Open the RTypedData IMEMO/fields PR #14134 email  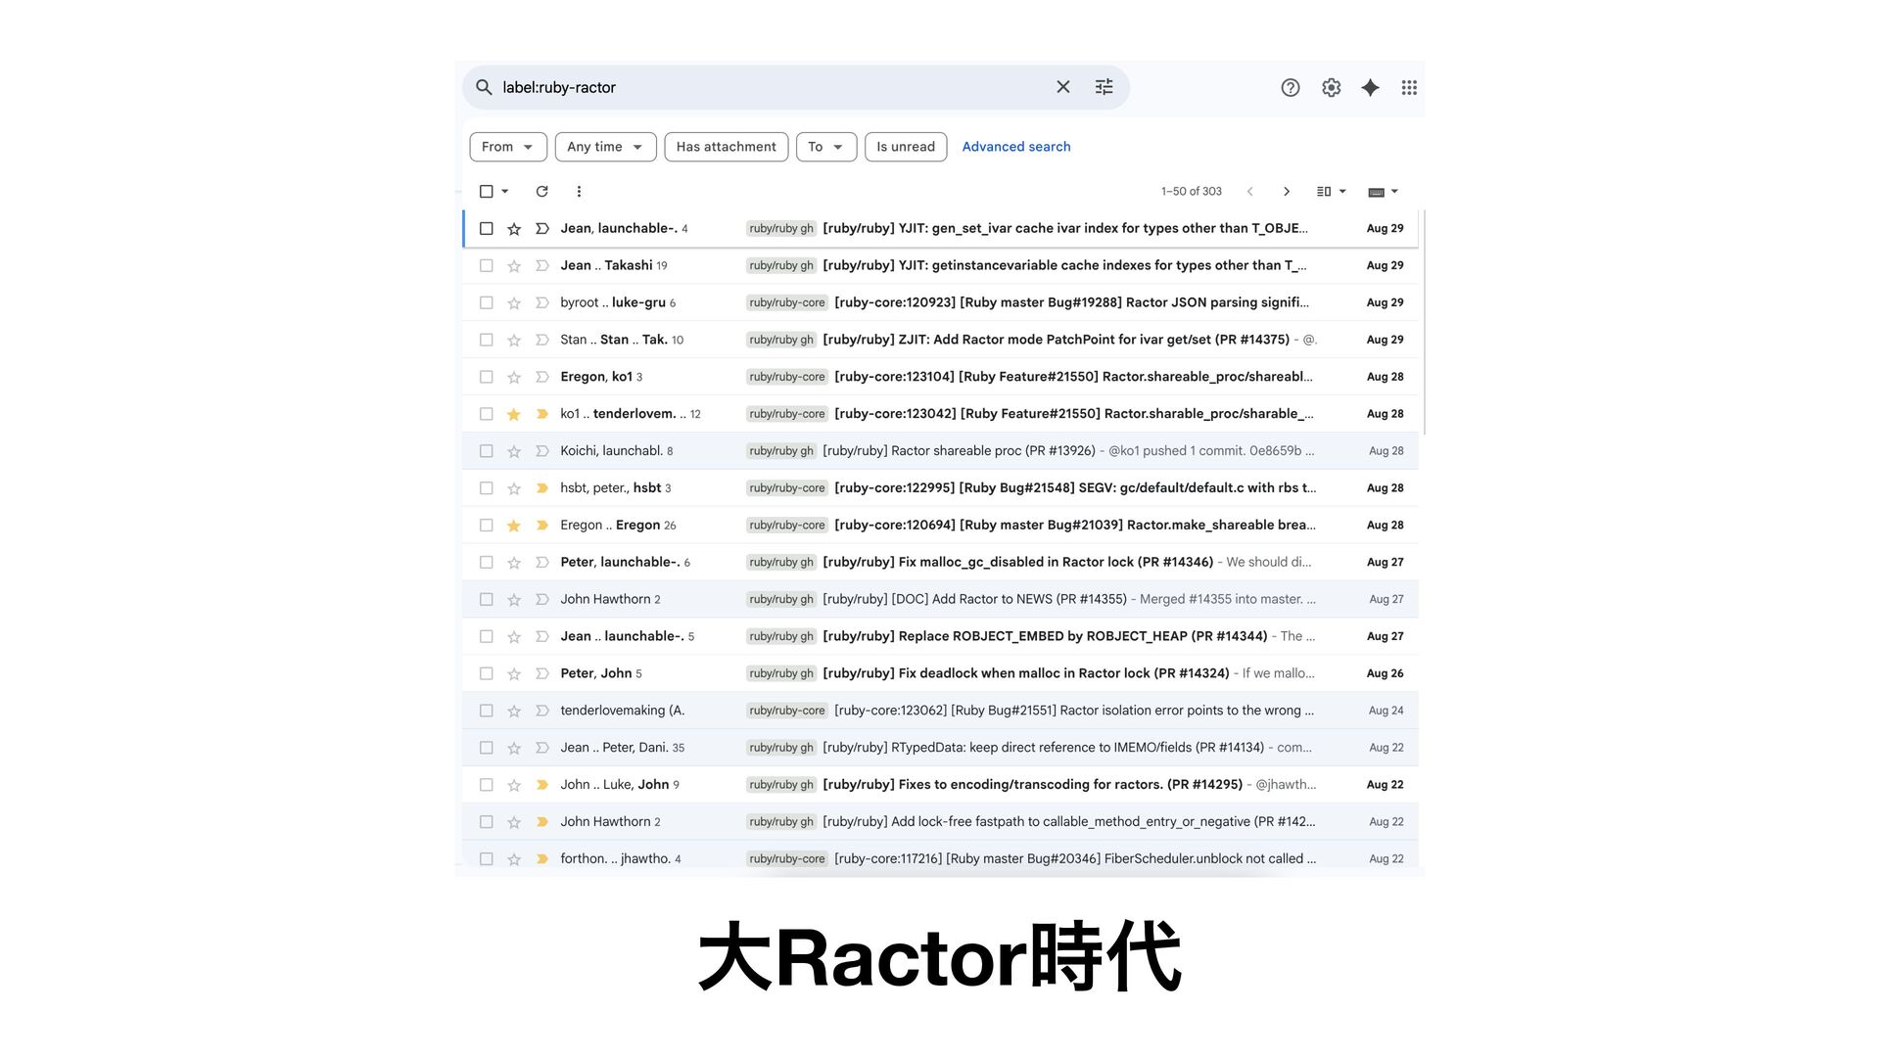pos(940,748)
